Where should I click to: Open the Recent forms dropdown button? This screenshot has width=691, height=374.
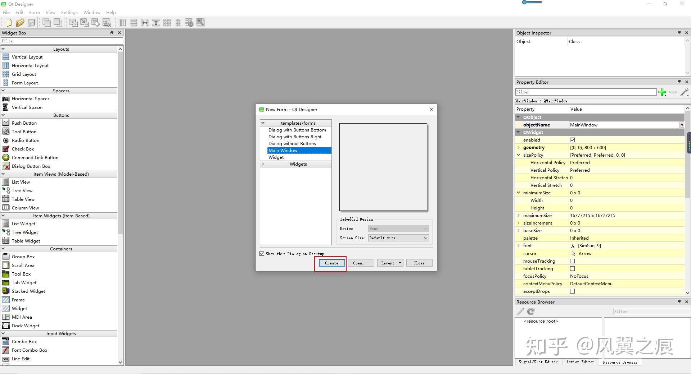coord(390,263)
